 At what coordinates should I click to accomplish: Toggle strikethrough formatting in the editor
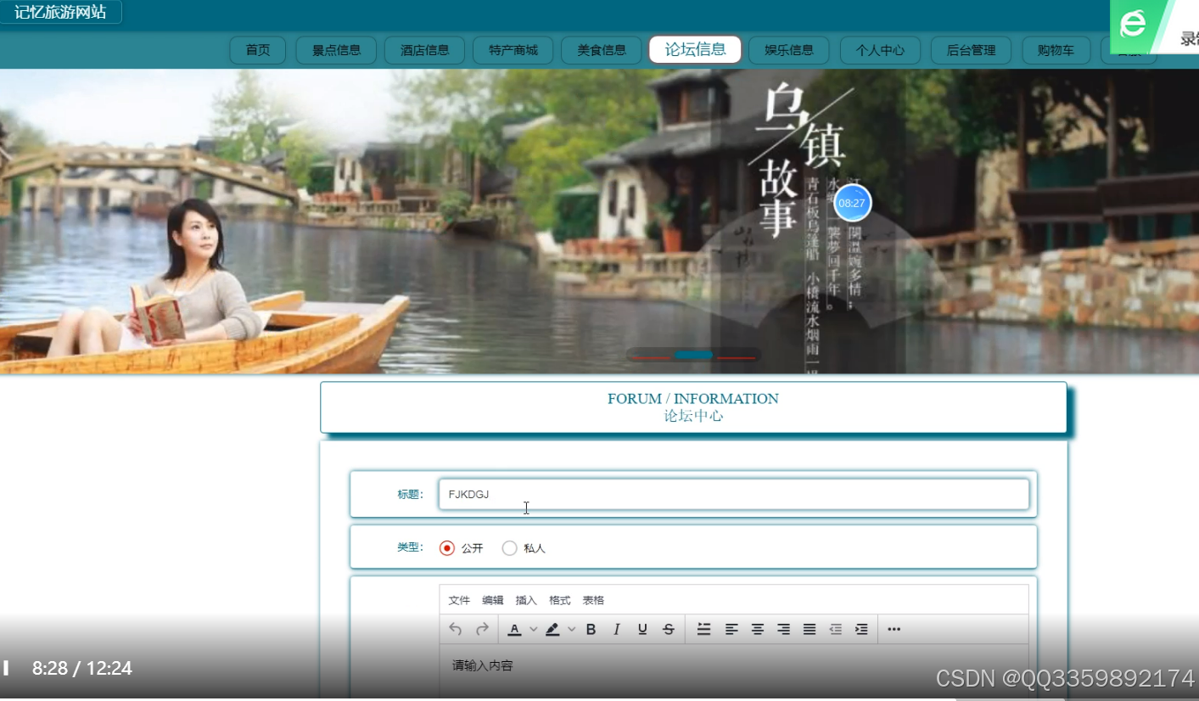click(669, 629)
